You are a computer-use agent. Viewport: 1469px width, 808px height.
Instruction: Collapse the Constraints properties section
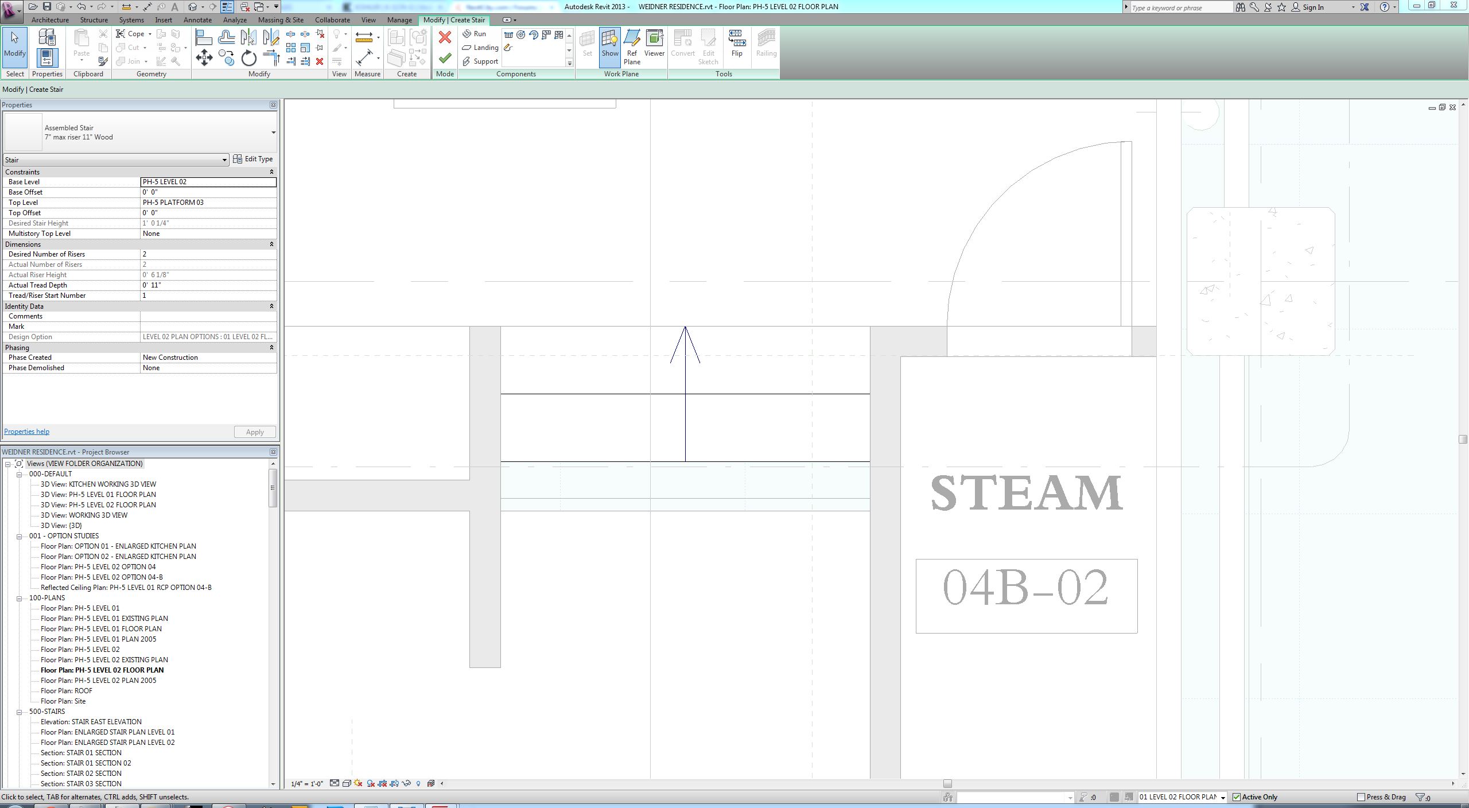point(271,172)
